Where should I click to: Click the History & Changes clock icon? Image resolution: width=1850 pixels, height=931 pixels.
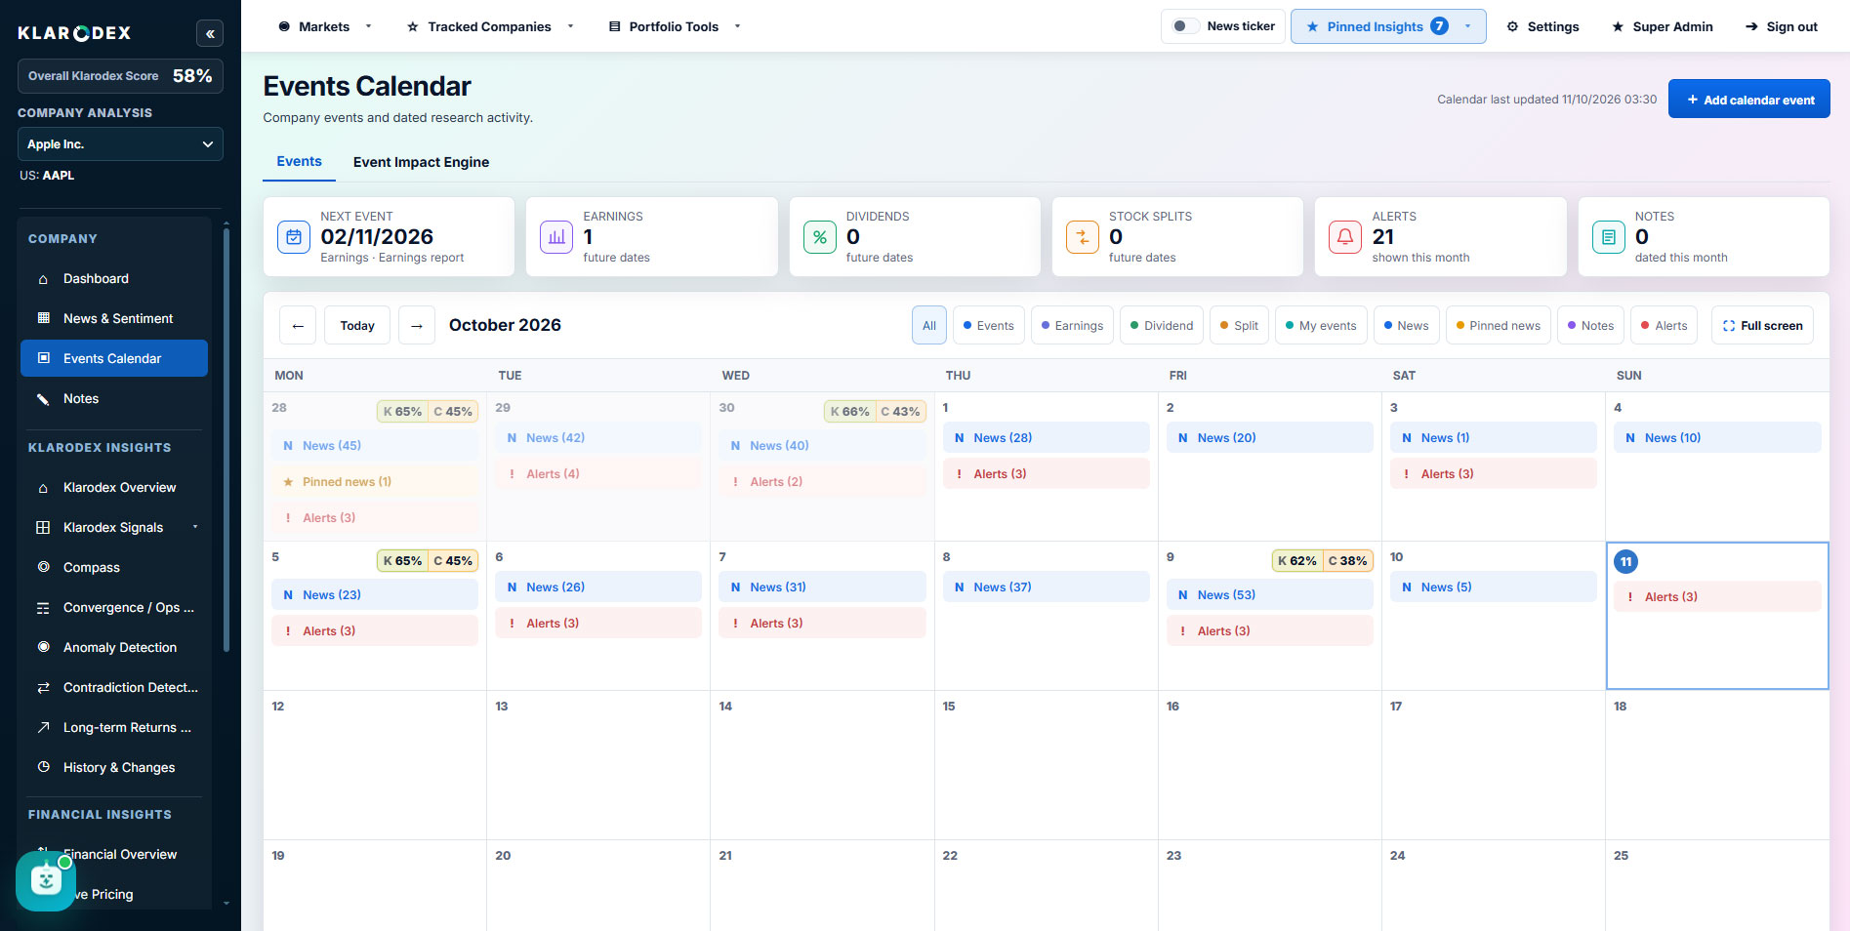coord(43,767)
